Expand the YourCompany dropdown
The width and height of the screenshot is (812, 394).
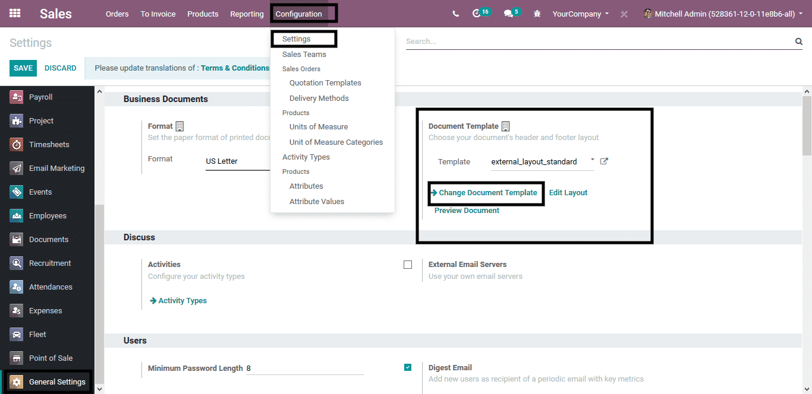coord(580,14)
